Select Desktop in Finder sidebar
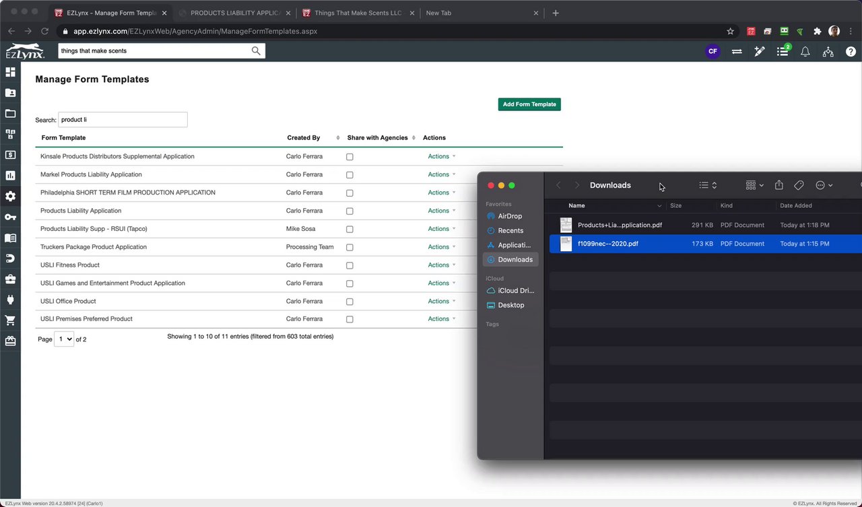This screenshot has height=507, width=862. (510, 305)
